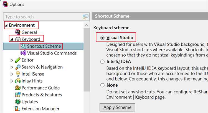Image resolution: width=208 pixels, height=113 pixels.
Task: Select the Shortcut Scheme tree item
Action: pyautogui.click(x=44, y=46)
